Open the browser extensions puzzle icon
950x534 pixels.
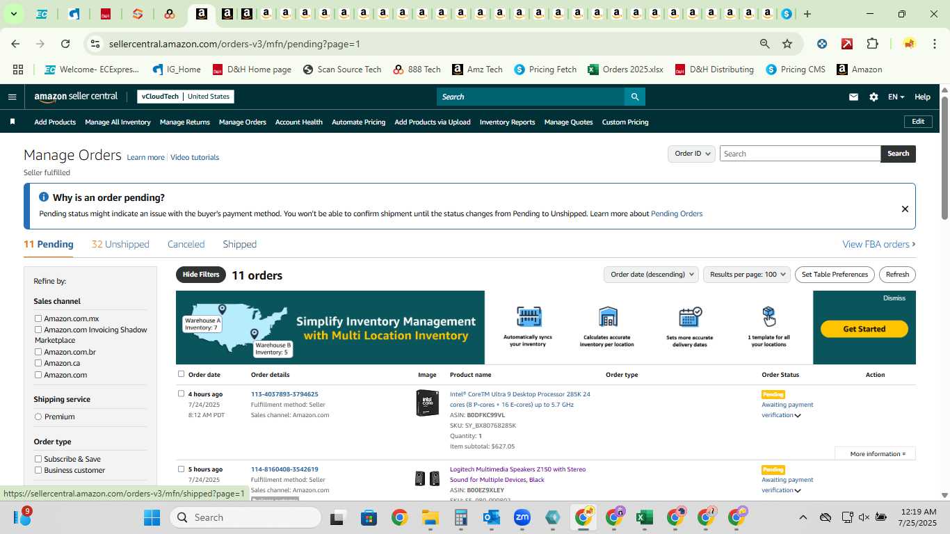(872, 44)
